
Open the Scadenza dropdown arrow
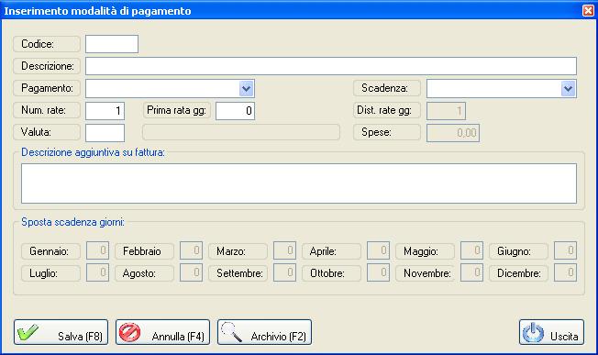569,89
